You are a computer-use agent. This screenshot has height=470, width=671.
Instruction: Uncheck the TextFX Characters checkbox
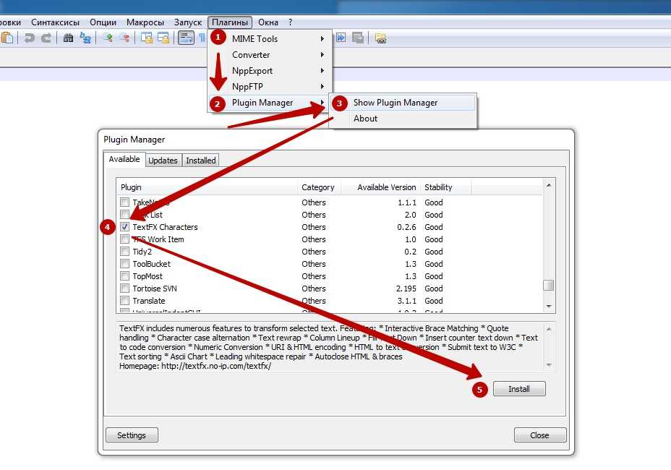[124, 227]
